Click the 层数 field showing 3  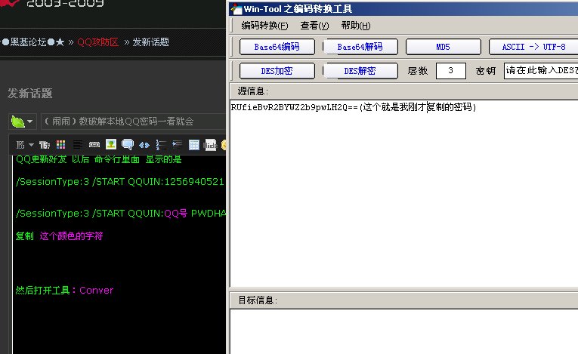pyautogui.click(x=450, y=71)
